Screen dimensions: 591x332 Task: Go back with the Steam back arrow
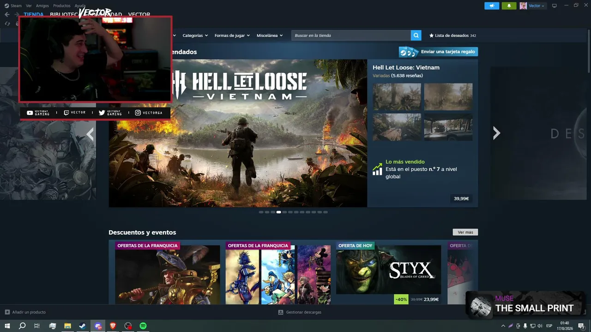click(7, 14)
